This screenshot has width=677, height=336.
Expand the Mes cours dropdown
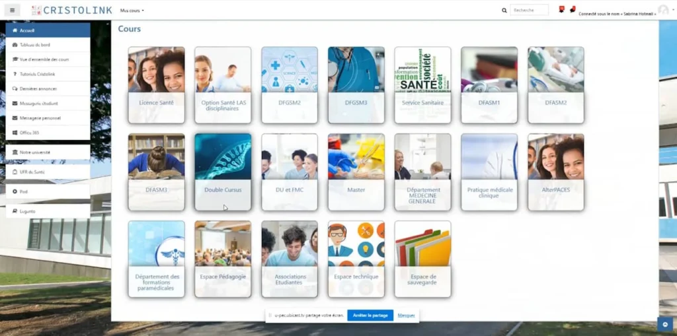click(132, 11)
